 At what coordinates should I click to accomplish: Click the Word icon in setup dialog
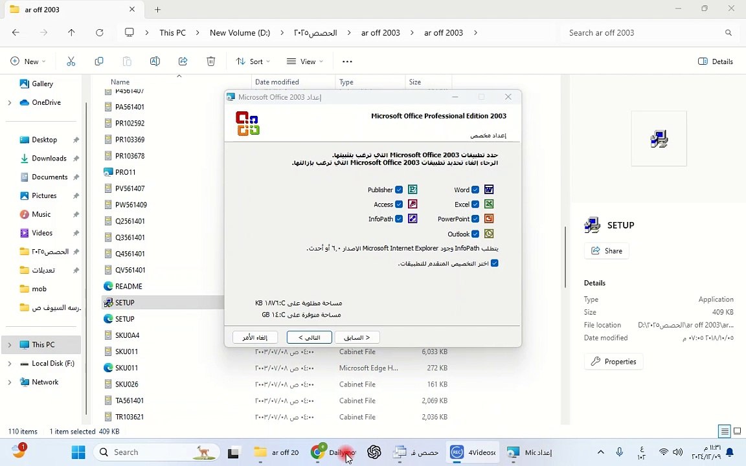click(x=489, y=190)
